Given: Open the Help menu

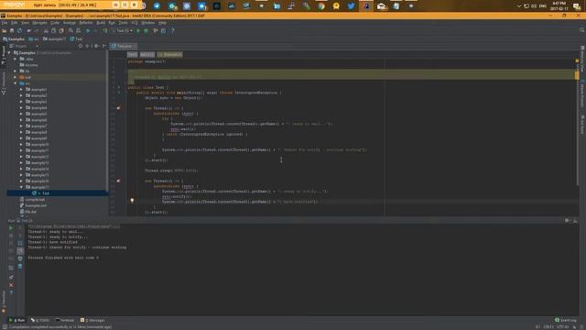Looking at the screenshot, I should [x=162, y=23].
